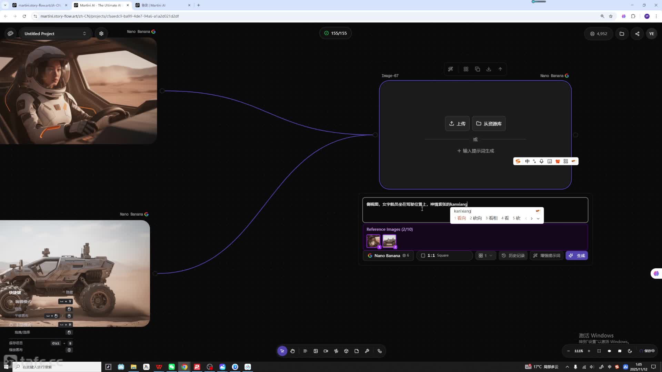662x372 pixels.
Task: Toggle fit-to-screen view
Action: point(599,351)
